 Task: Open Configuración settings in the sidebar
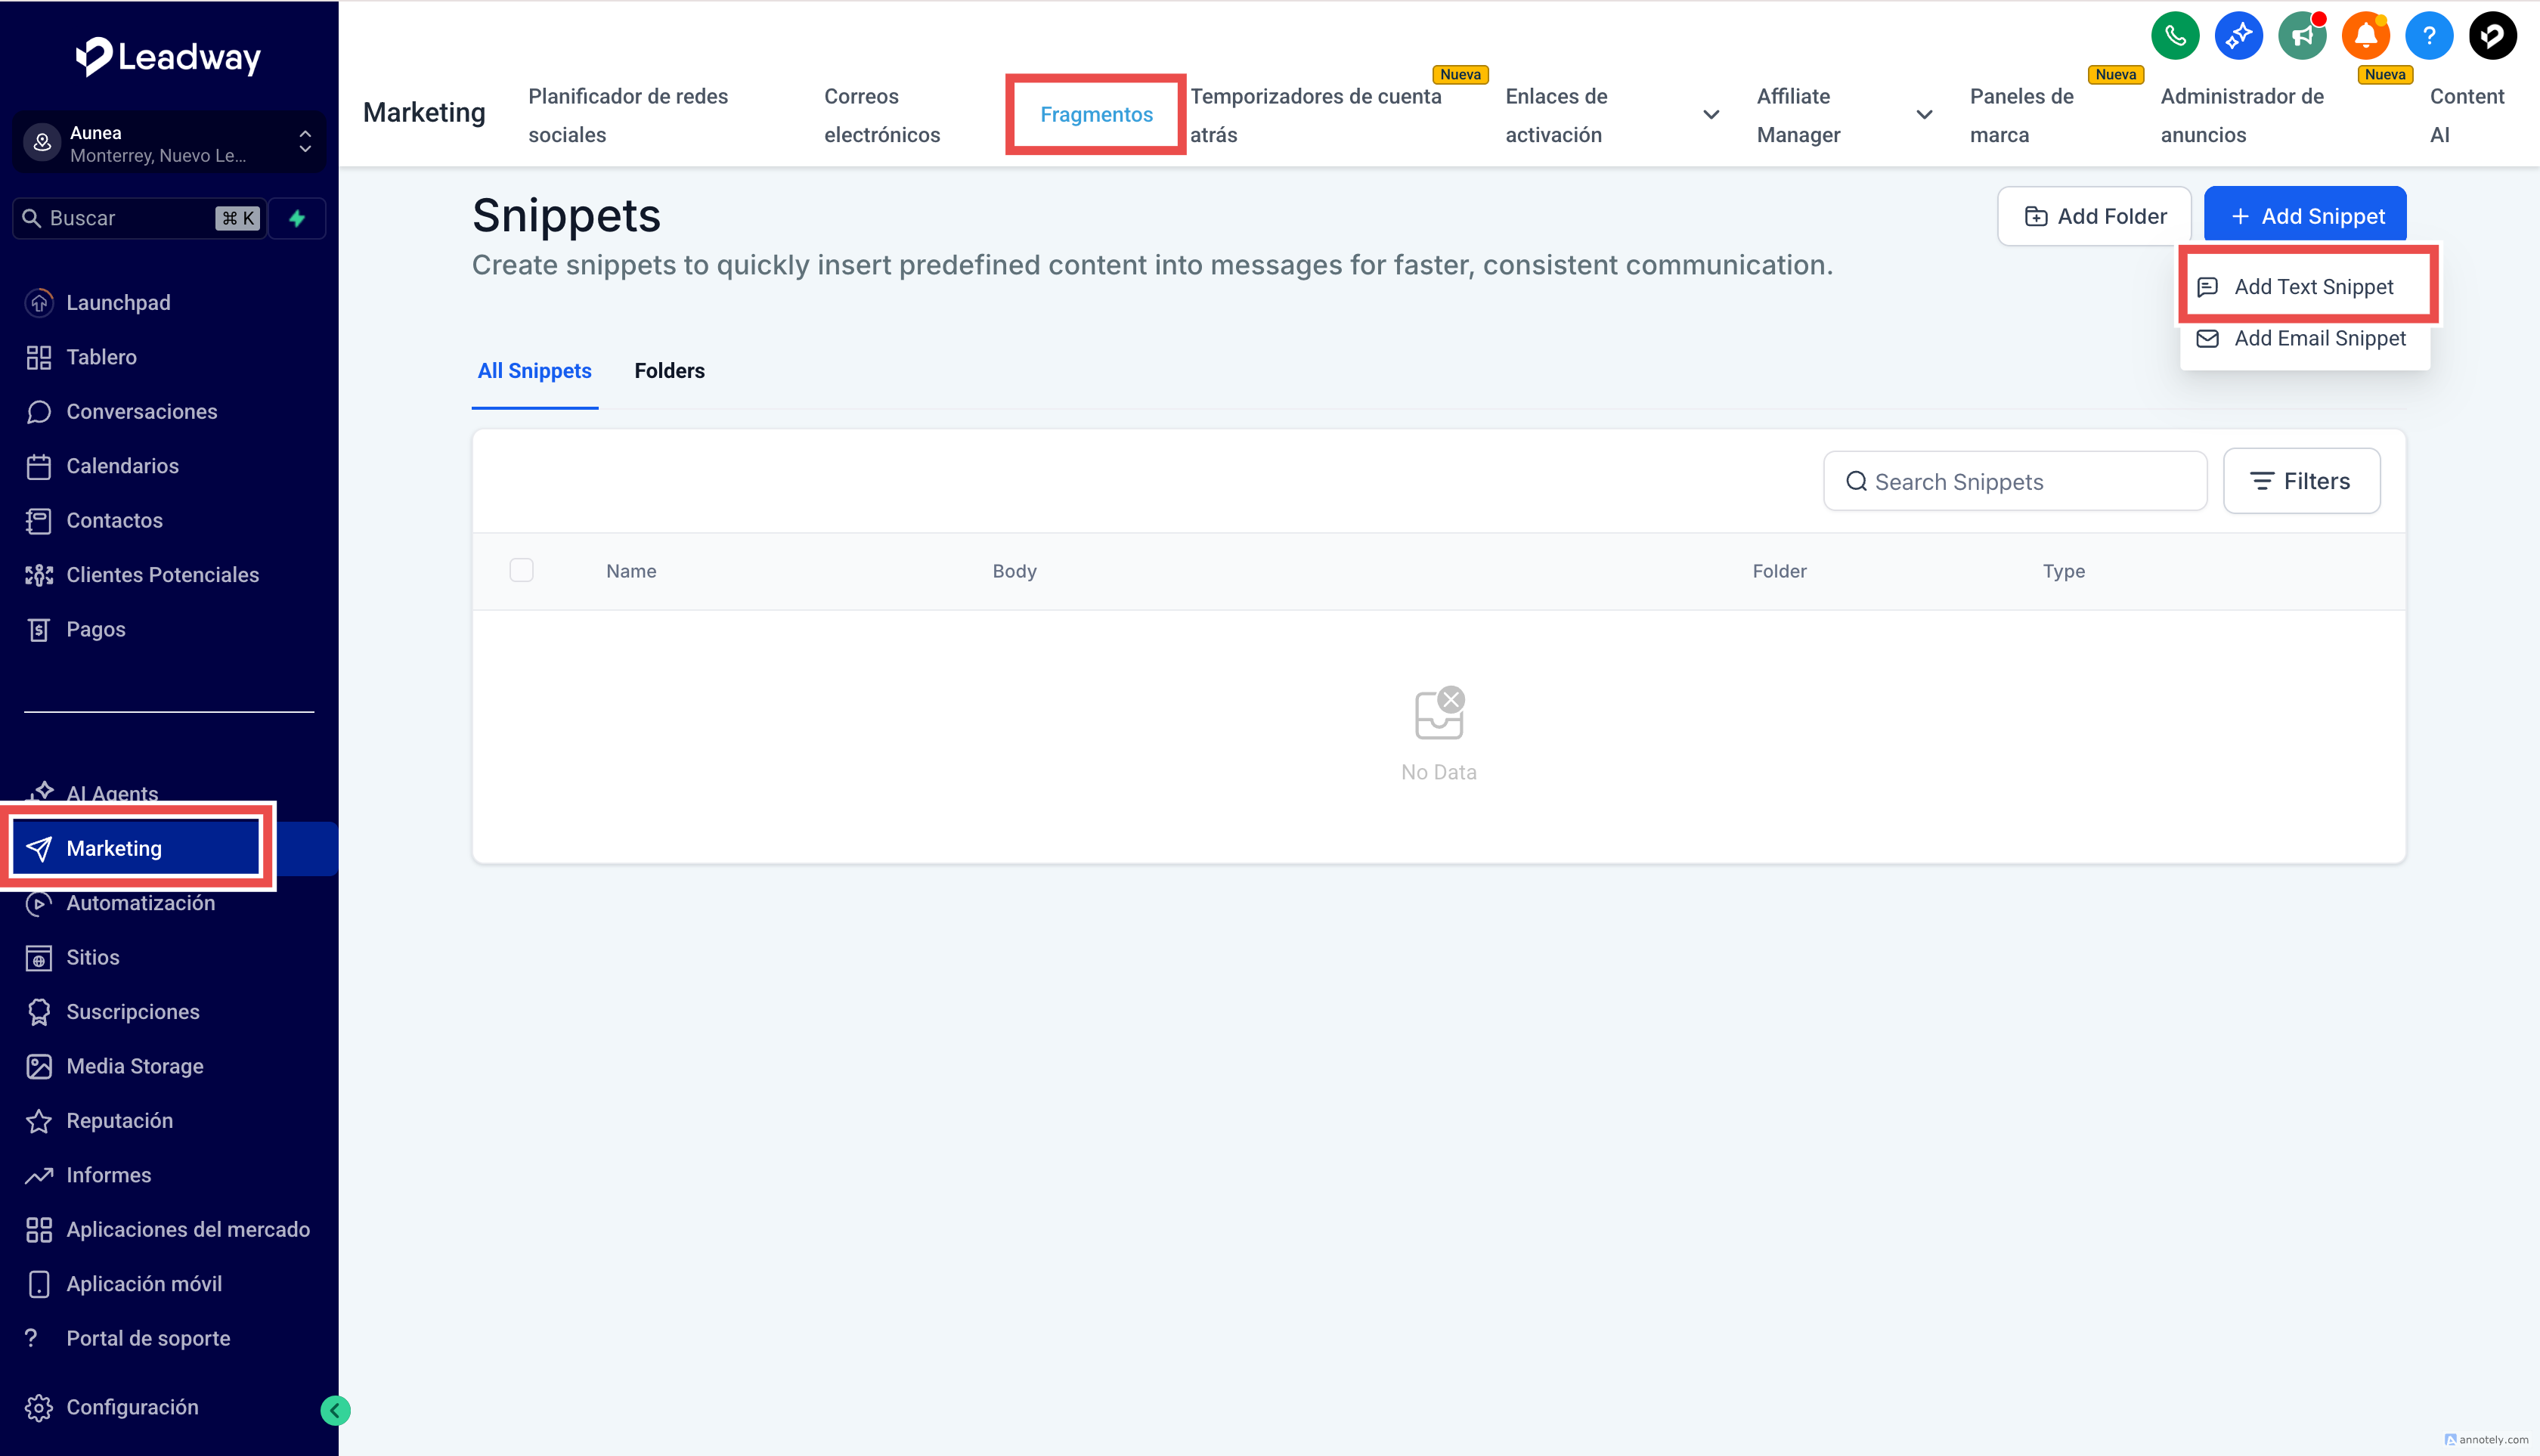point(132,1407)
